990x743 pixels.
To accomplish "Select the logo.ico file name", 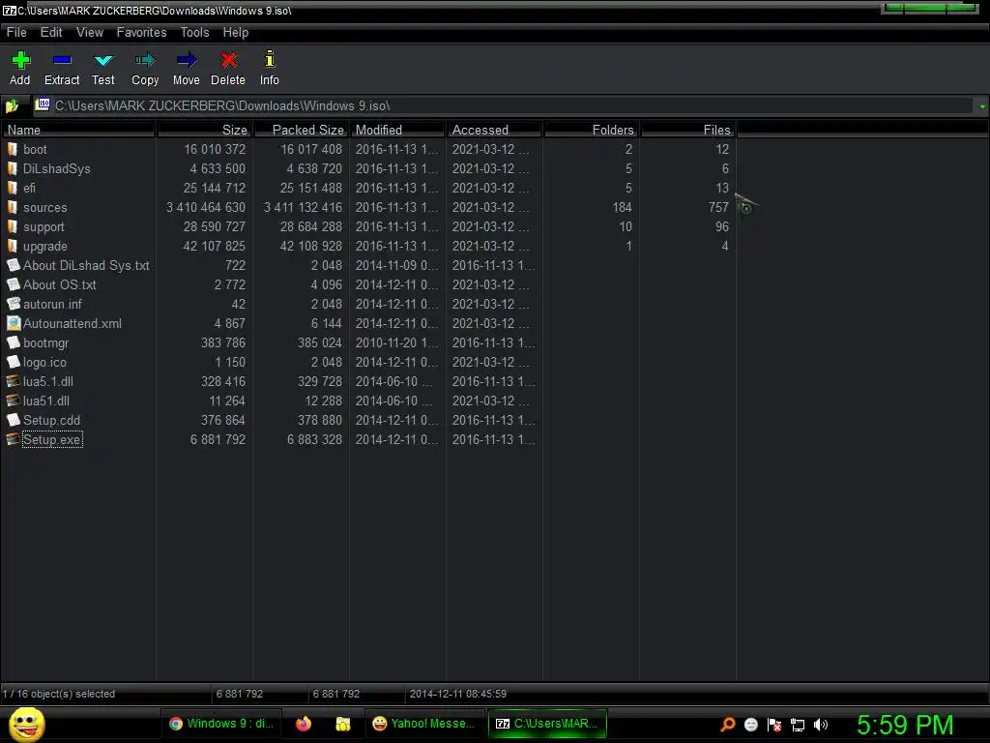I will point(44,362).
